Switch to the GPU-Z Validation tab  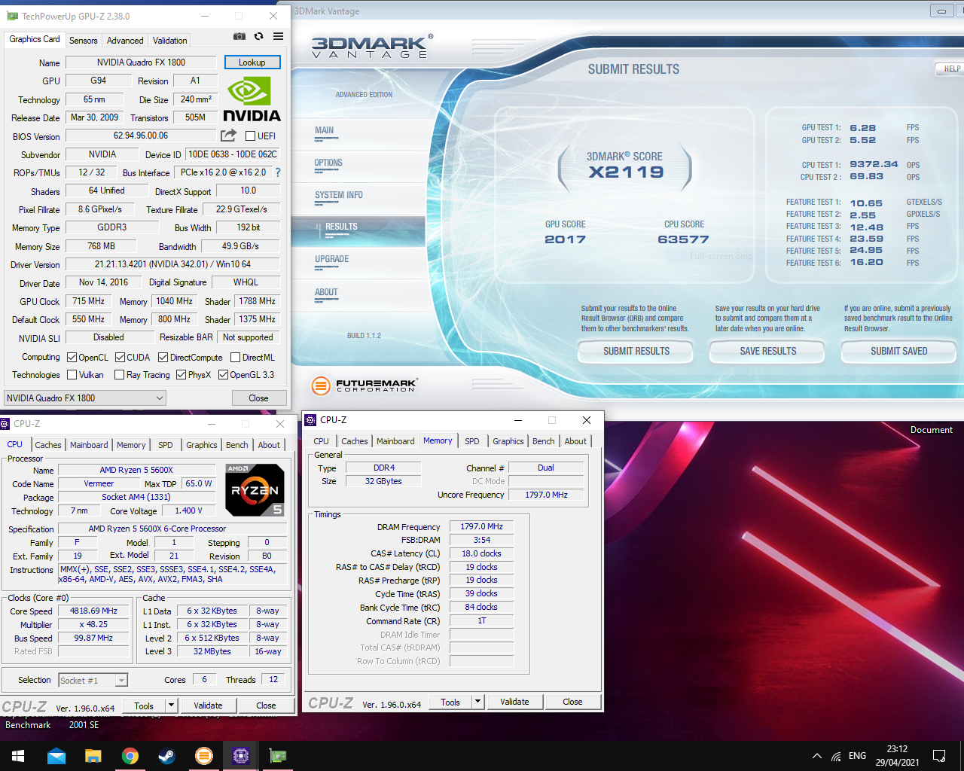tap(170, 41)
